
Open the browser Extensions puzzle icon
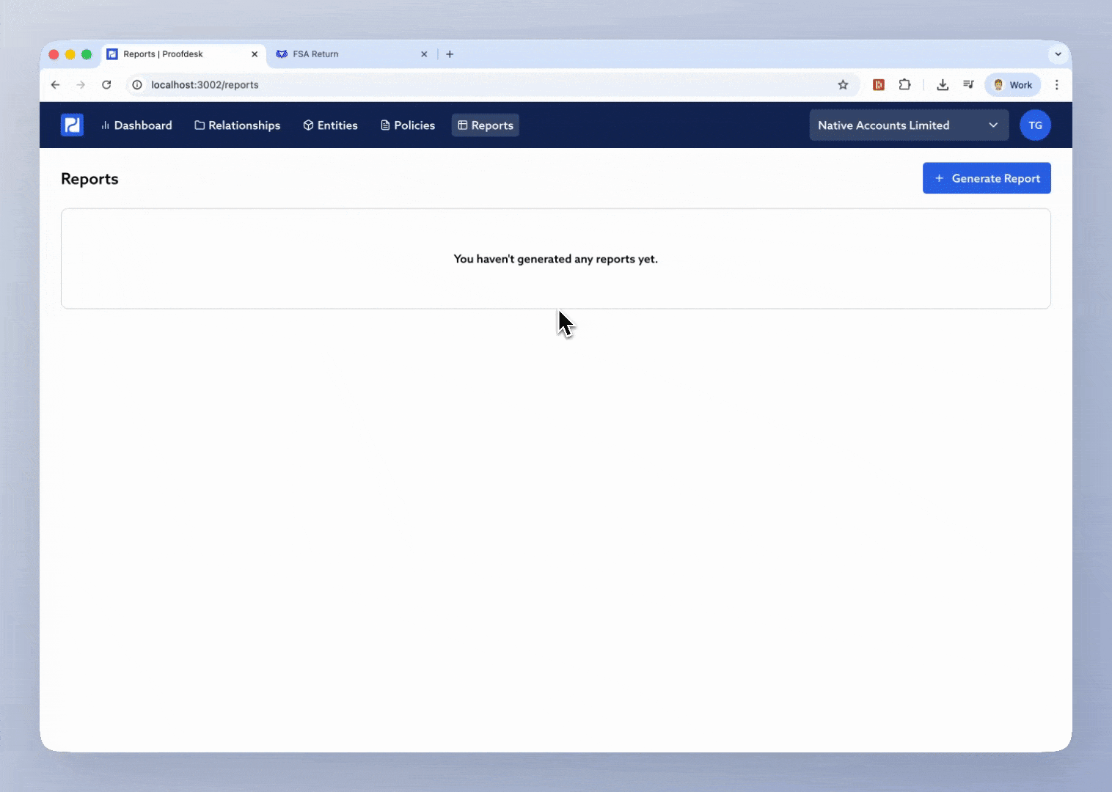pos(904,85)
